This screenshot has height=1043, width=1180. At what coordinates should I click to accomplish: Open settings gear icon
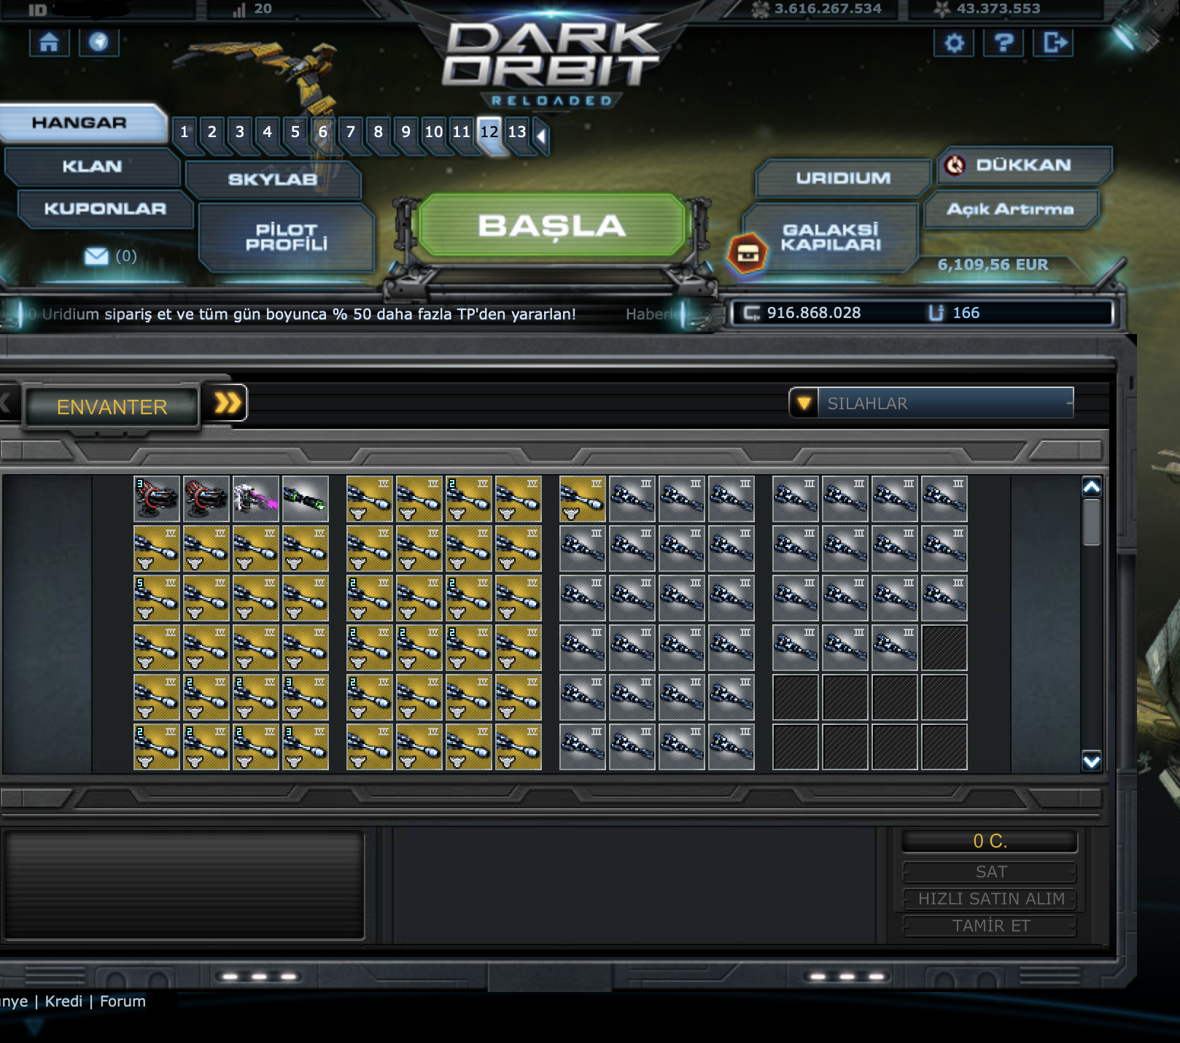click(954, 43)
